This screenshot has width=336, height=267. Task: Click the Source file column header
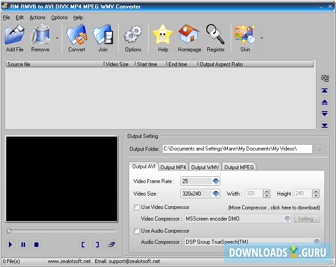click(x=55, y=64)
